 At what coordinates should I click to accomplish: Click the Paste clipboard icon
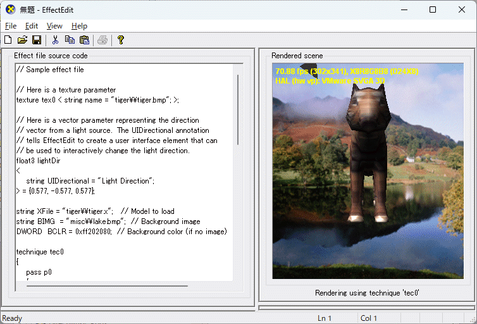tap(84, 40)
